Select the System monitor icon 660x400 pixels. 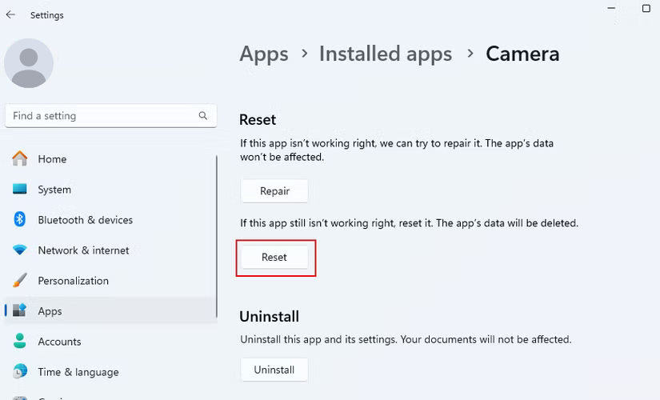click(x=20, y=190)
